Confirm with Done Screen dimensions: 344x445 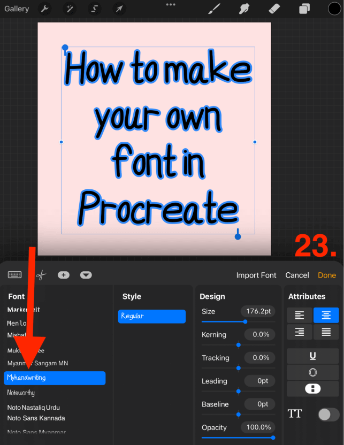pos(327,275)
